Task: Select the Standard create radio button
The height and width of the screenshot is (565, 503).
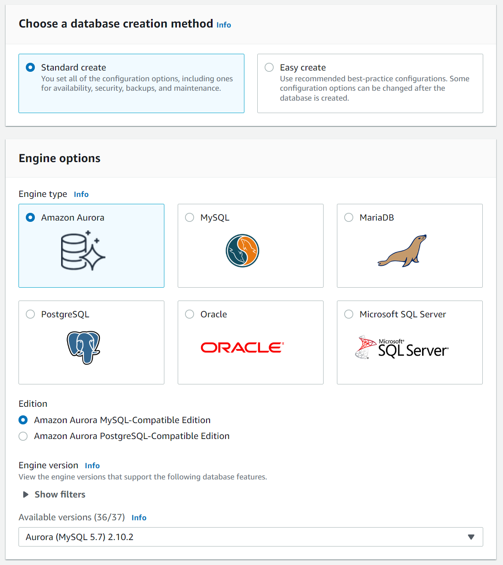Action: (x=31, y=68)
